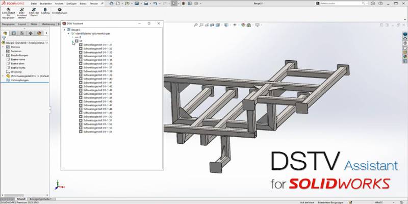Create a new document via toolbar

pyautogui.click(x=118, y=4)
